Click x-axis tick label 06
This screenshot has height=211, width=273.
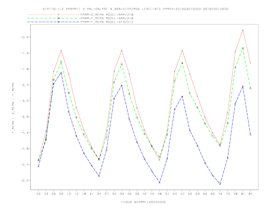coord(54,194)
